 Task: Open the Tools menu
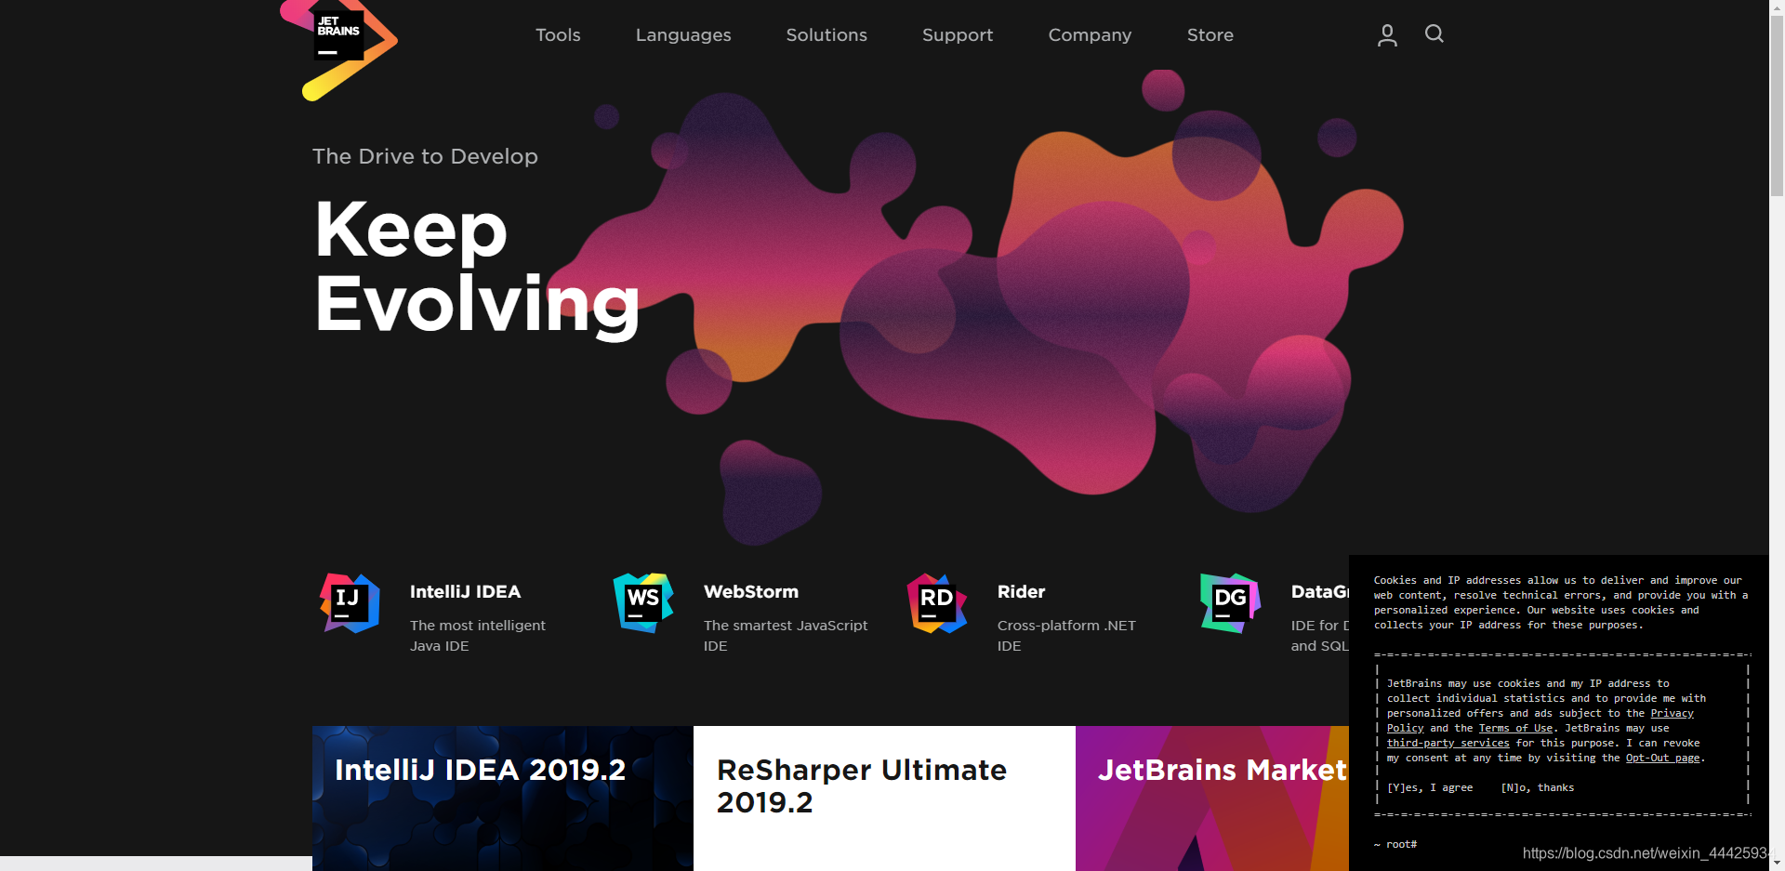point(558,35)
